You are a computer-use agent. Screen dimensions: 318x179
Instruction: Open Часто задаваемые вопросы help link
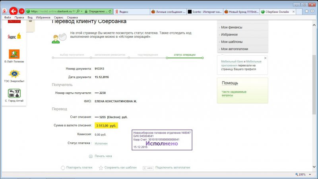234,93
